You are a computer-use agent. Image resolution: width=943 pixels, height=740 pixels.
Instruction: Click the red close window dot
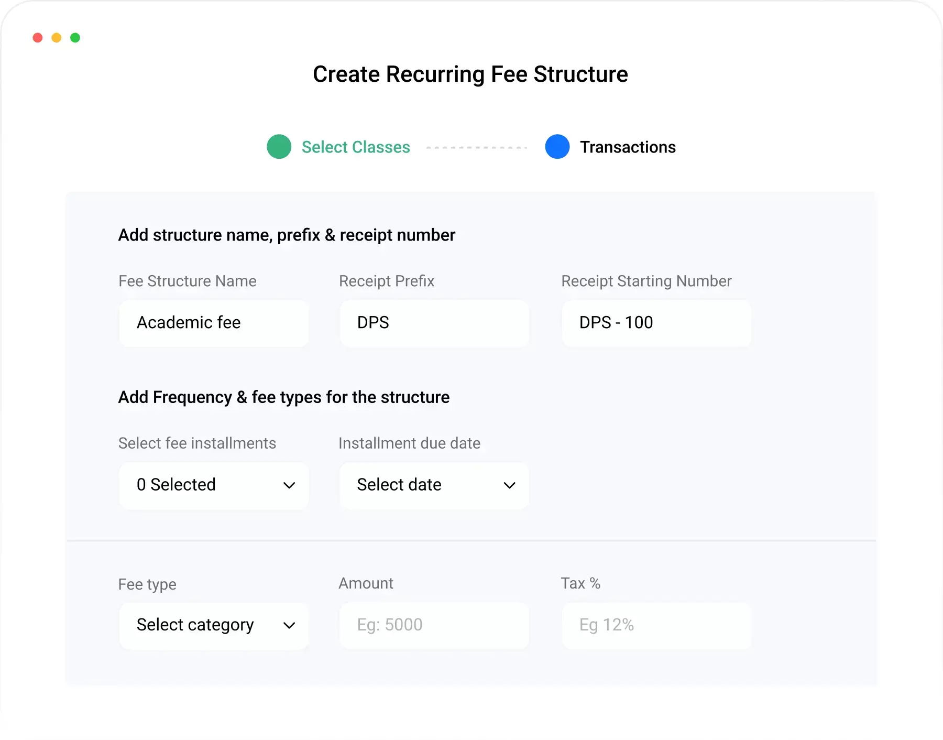click(x=38, y=38)
